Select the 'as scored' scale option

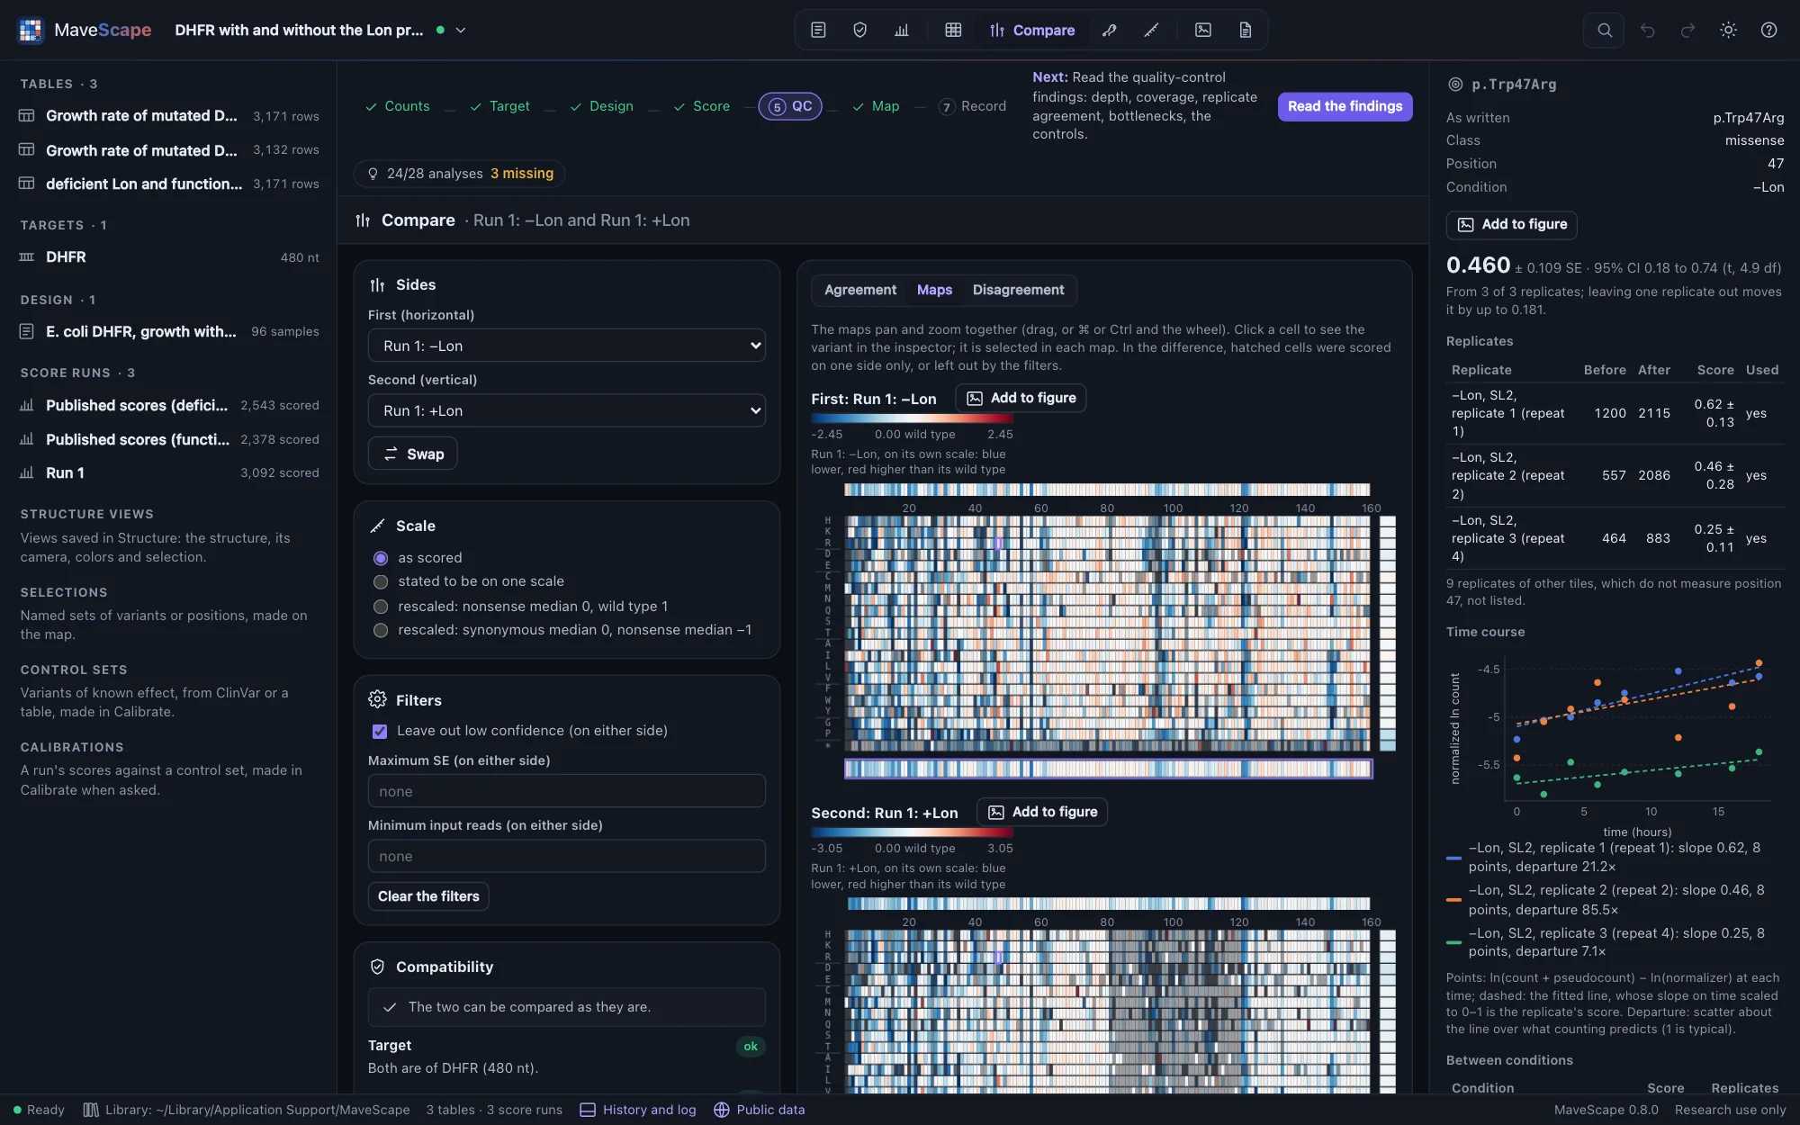381,558
